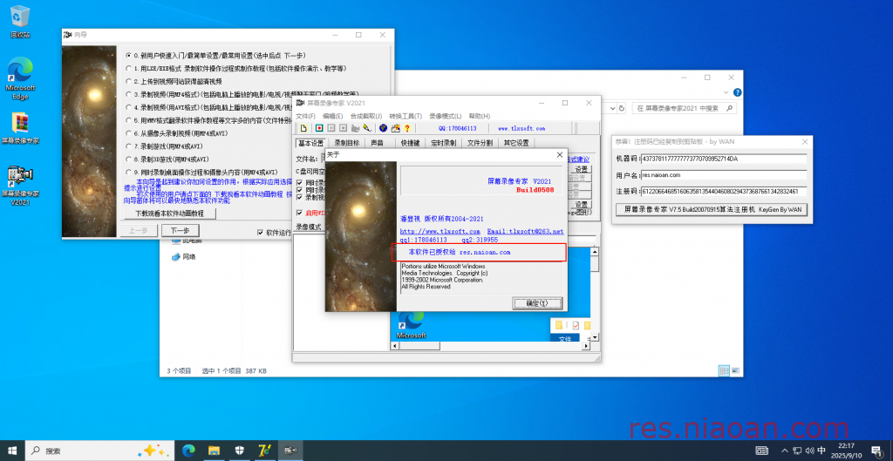
Task: Select the 屏幕录像专家 V2021 desktop shortcut
Action: tap(21, 185)
